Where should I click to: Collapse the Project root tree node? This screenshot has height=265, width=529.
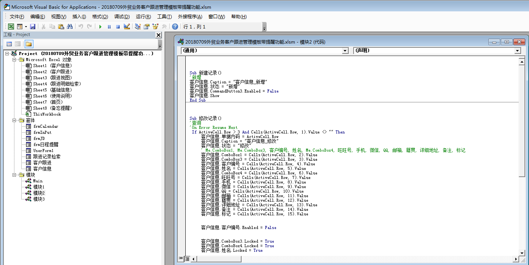[7, 53]
